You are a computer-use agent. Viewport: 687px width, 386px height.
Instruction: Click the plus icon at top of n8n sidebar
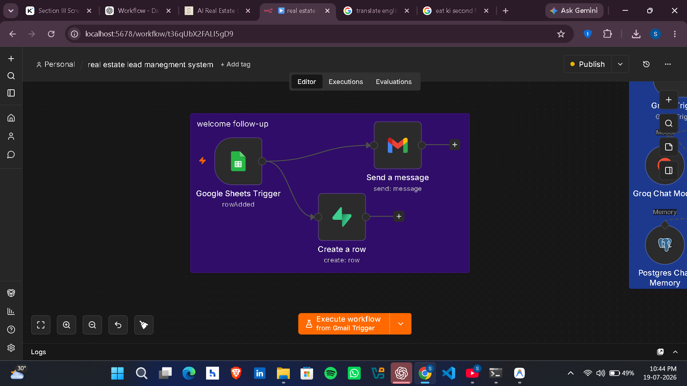pos(11,59)
